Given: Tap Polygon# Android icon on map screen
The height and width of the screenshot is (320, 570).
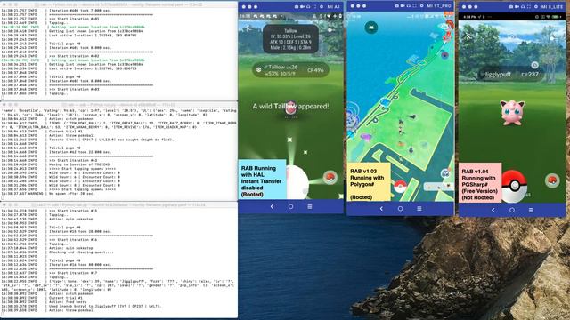Looking at the screenshot, I should pyautogui.click(x=370, y=28).
